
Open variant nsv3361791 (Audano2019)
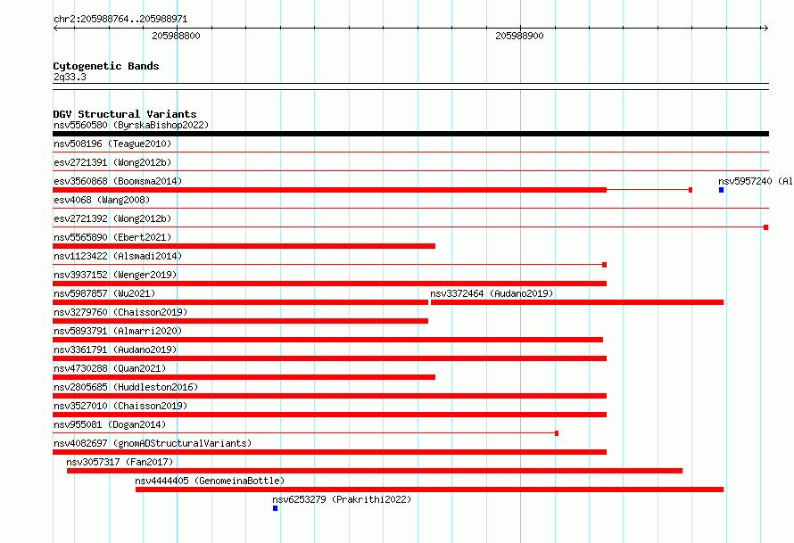coord(115,350)
